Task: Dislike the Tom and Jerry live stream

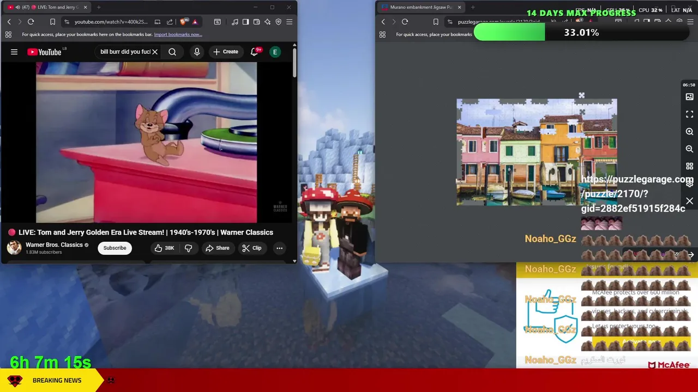Action: click(x=188, y=248)
